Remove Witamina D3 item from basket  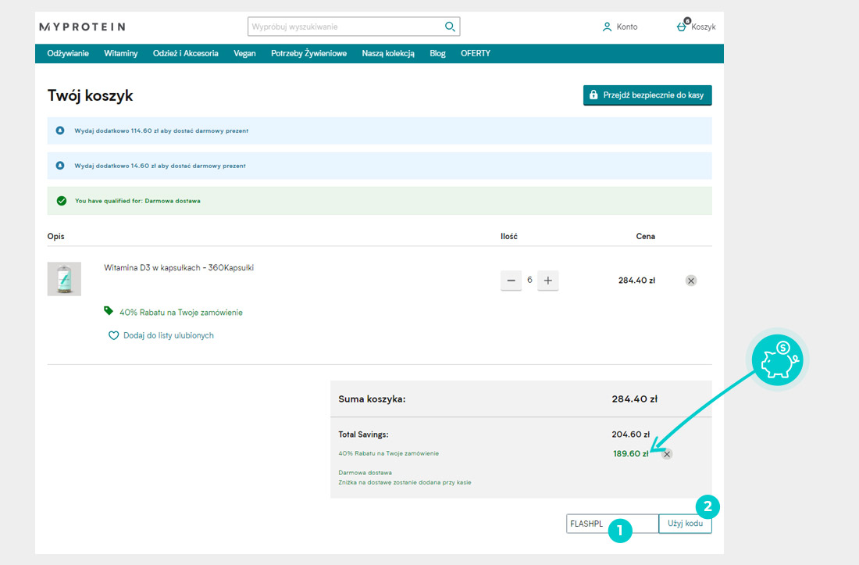click(x=691, y=281)
